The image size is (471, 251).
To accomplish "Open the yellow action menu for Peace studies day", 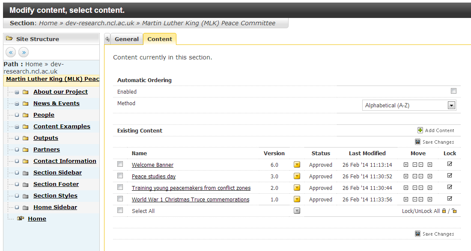I will click(297, 176).
